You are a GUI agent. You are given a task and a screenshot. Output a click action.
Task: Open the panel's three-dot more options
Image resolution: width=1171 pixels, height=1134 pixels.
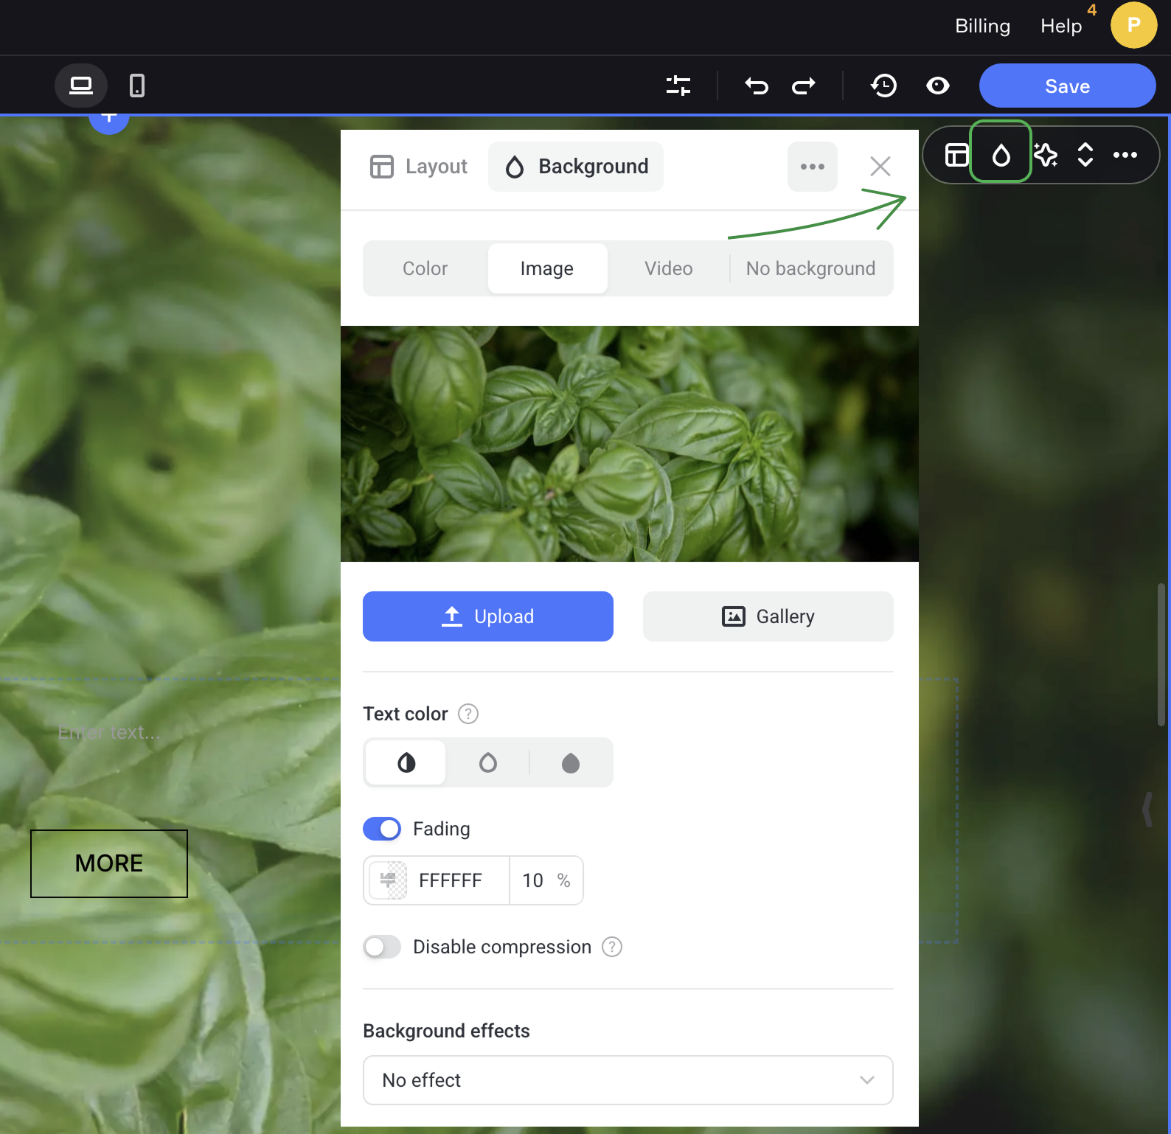[812, 167]
